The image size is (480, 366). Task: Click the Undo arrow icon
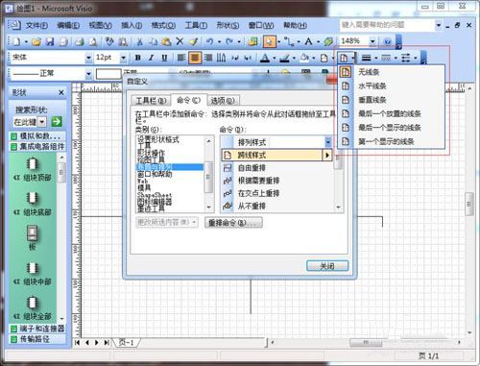tap(209, 41)
